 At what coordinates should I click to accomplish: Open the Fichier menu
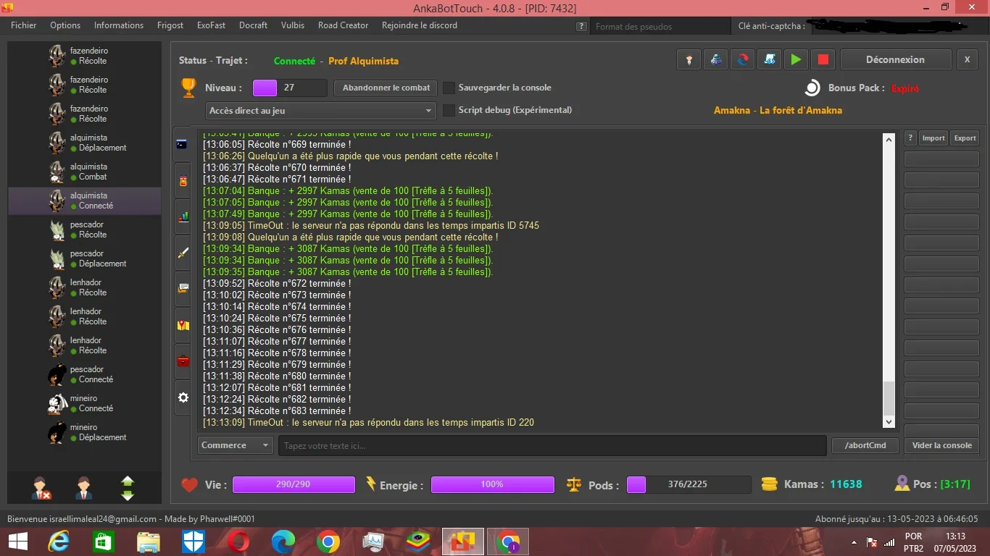24,25
